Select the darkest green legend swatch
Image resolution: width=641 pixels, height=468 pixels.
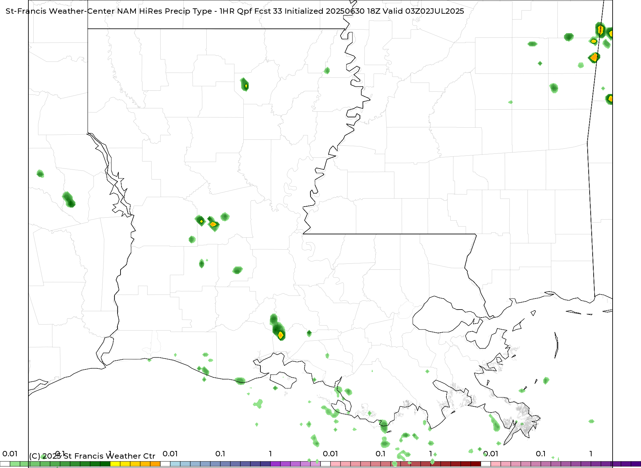[105, 464]
